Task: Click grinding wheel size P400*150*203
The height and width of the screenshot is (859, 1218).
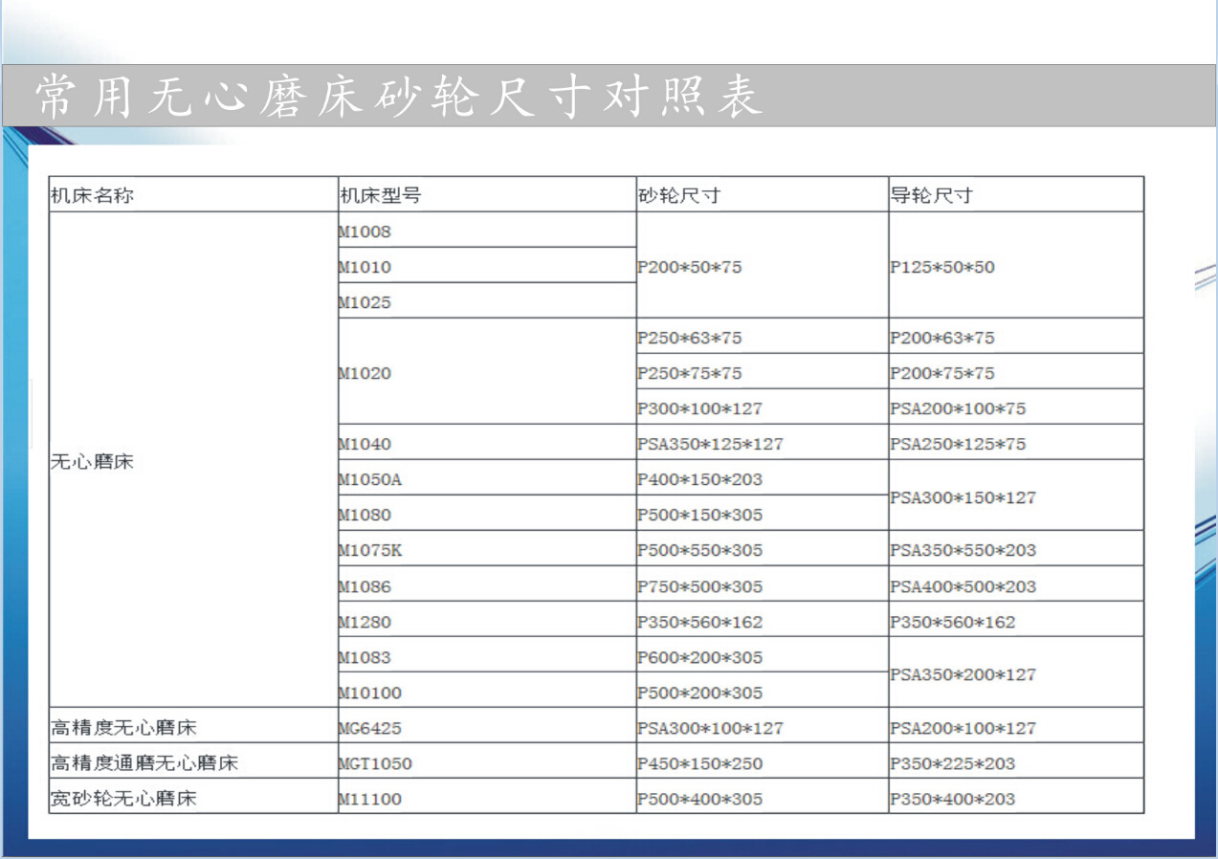Action: pyautogui.click(x=763, y=477)
